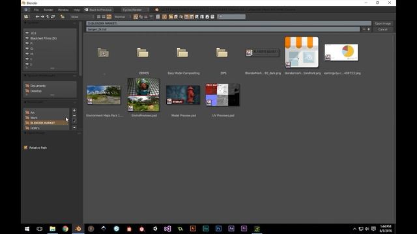This screenshot has width=417, height=234.
Task: Open the Normal display size dropdown
Action: point(122,17)
